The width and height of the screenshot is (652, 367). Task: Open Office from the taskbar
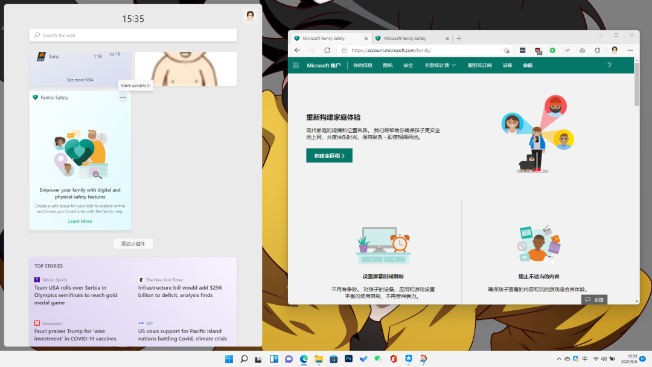pyautogui.click(x=394, y=359)
